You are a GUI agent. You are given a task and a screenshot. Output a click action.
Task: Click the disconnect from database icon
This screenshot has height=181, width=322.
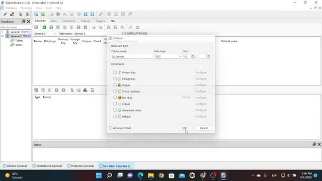[x=12, y=14]
